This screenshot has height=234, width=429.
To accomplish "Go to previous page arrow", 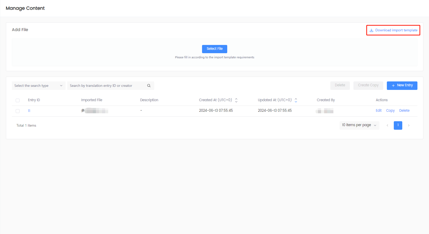I will click(387, 125).
